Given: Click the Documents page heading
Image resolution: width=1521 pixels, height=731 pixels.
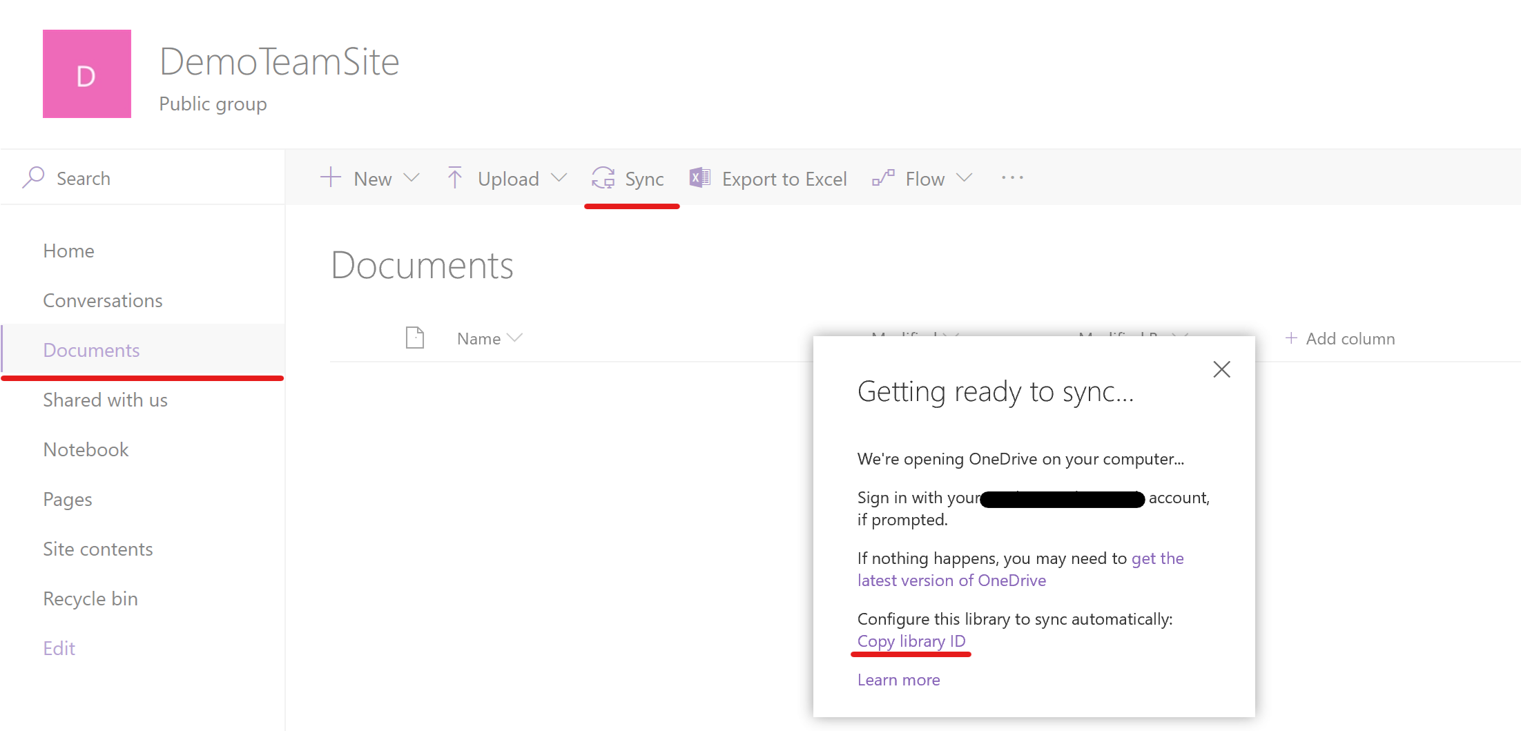Looking at the screenshot, I should [x=422, y=265].
